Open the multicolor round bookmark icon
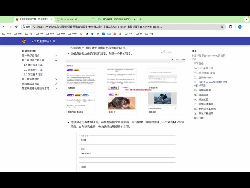This screenshot has width=250, height=188. pos(120,34)
